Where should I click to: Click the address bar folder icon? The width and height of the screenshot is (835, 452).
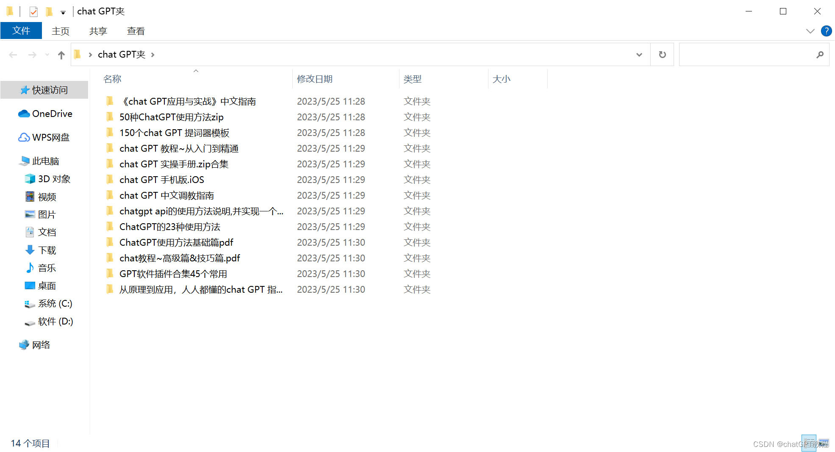[x=78, y=54]
